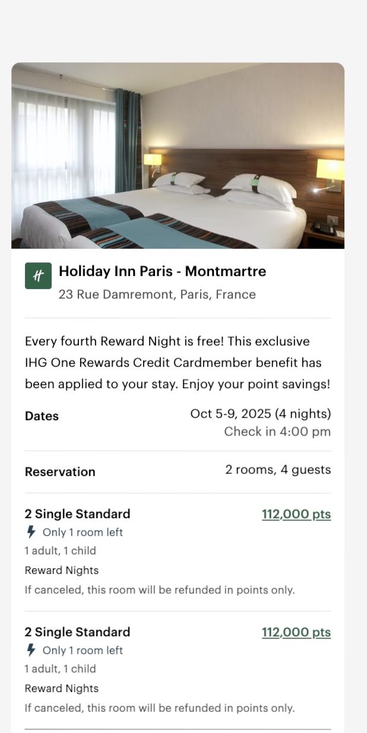
Task: Click the lightning bolt icon for the first room
Action: [31, 532]
